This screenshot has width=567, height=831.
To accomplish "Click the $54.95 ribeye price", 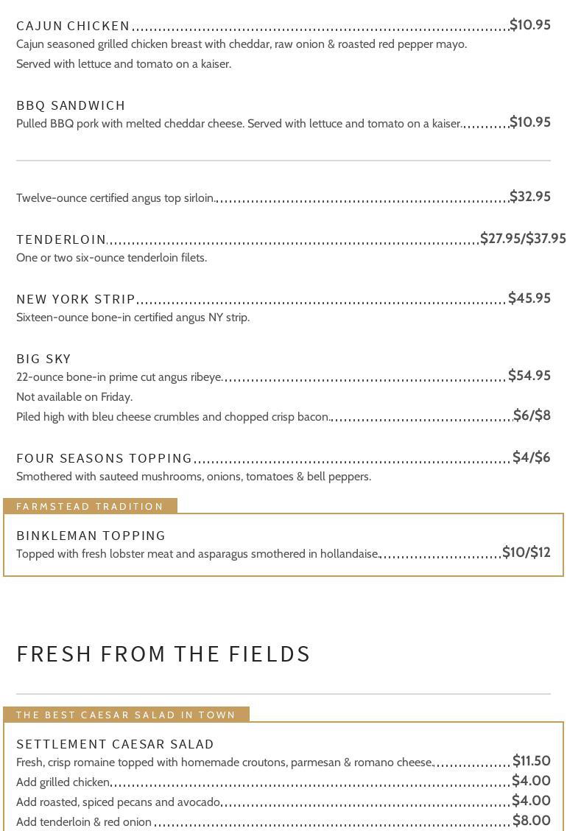I will (529, 376).
